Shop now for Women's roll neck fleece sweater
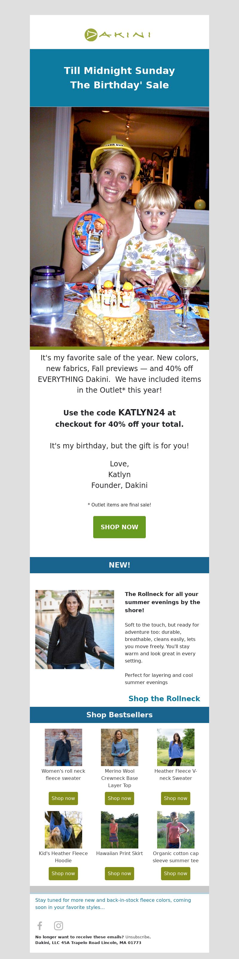This screenshot has height=959, width=239. (x=63, y=798)
